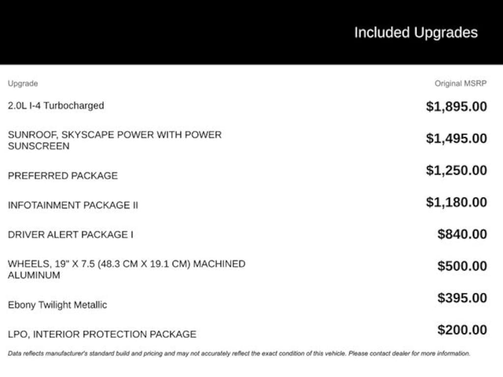This screenshot has width=503, height=377.
Task: Click the $1,180.00 price
Action: 456,202
